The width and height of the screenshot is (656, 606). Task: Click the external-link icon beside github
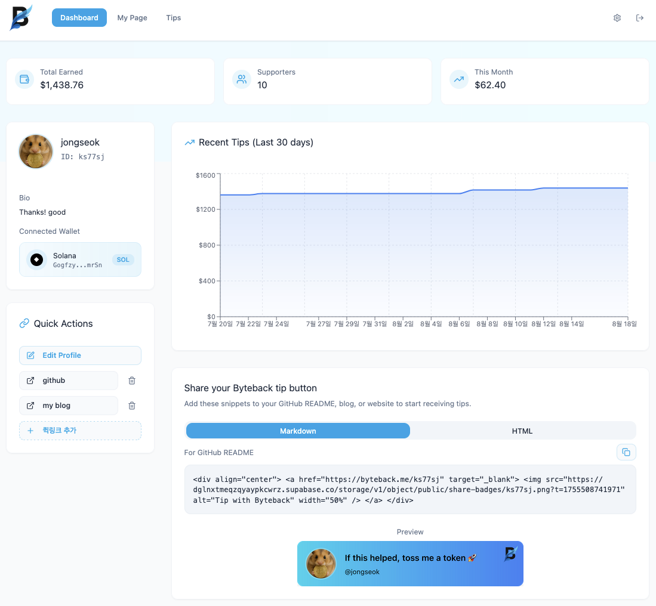30,381
